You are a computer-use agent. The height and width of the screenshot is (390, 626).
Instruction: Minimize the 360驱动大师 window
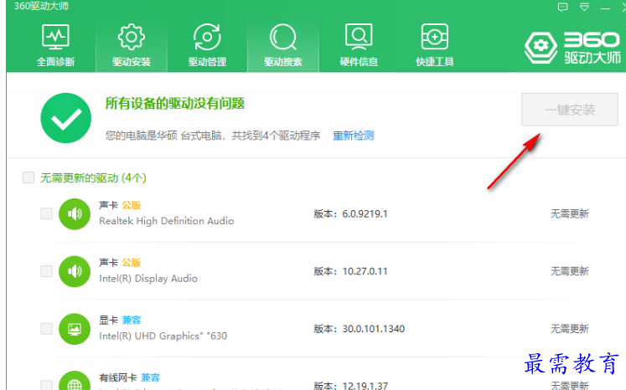click(x=605, y=8)
